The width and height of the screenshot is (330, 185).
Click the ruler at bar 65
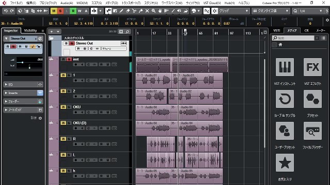[201, 33]
